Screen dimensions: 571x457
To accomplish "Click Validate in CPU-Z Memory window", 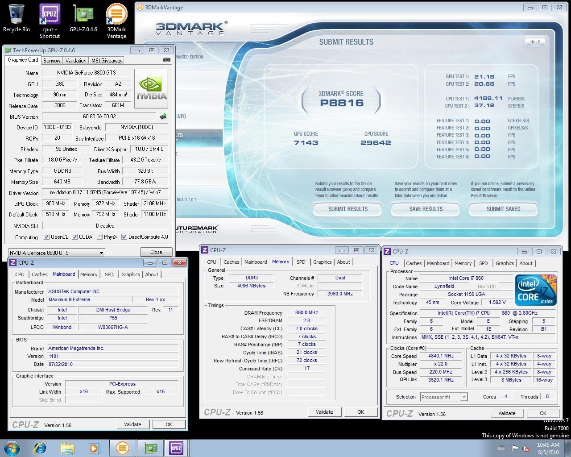I will 324,412.
